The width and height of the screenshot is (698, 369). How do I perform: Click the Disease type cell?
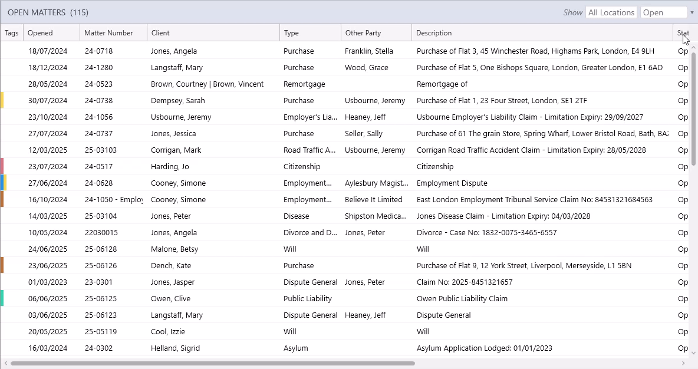[x=297, y=216]
